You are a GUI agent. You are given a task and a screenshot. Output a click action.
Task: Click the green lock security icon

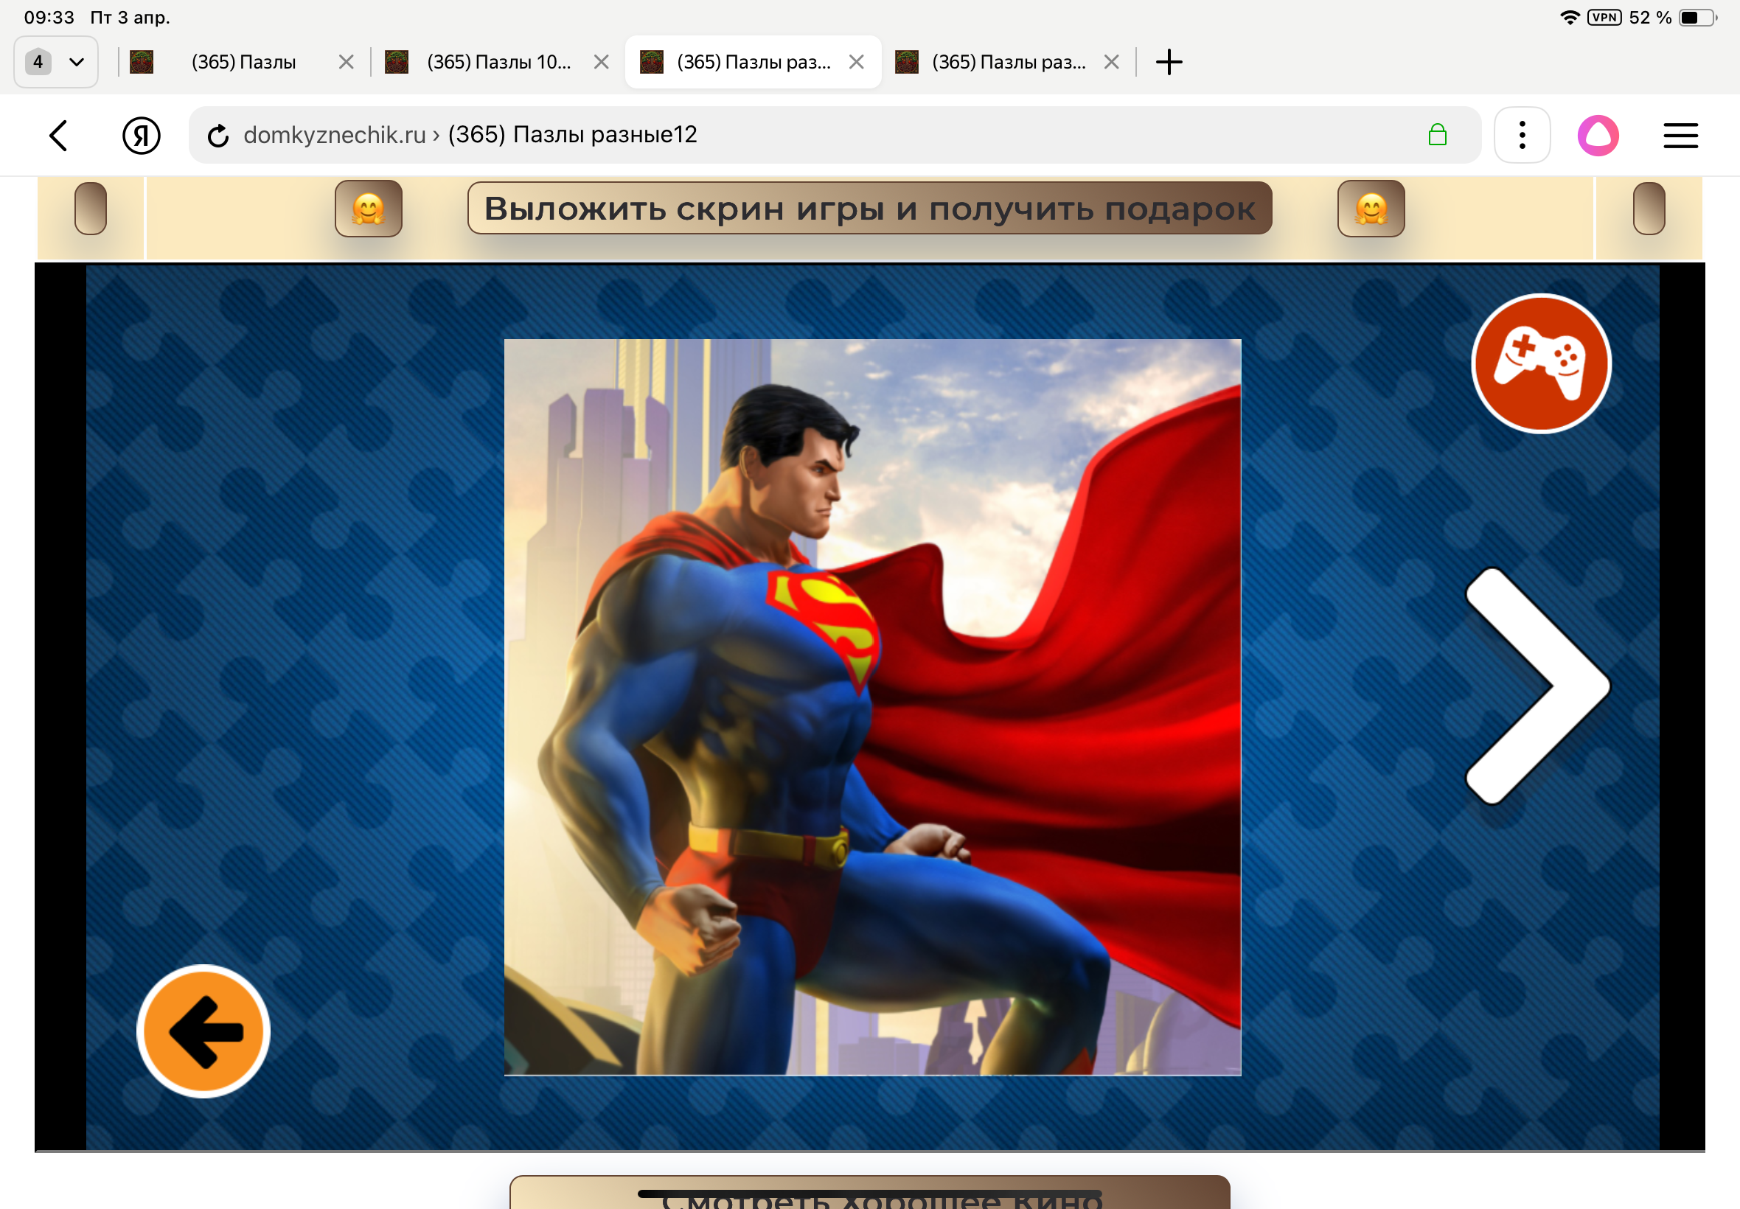[x=1436, y=136]
